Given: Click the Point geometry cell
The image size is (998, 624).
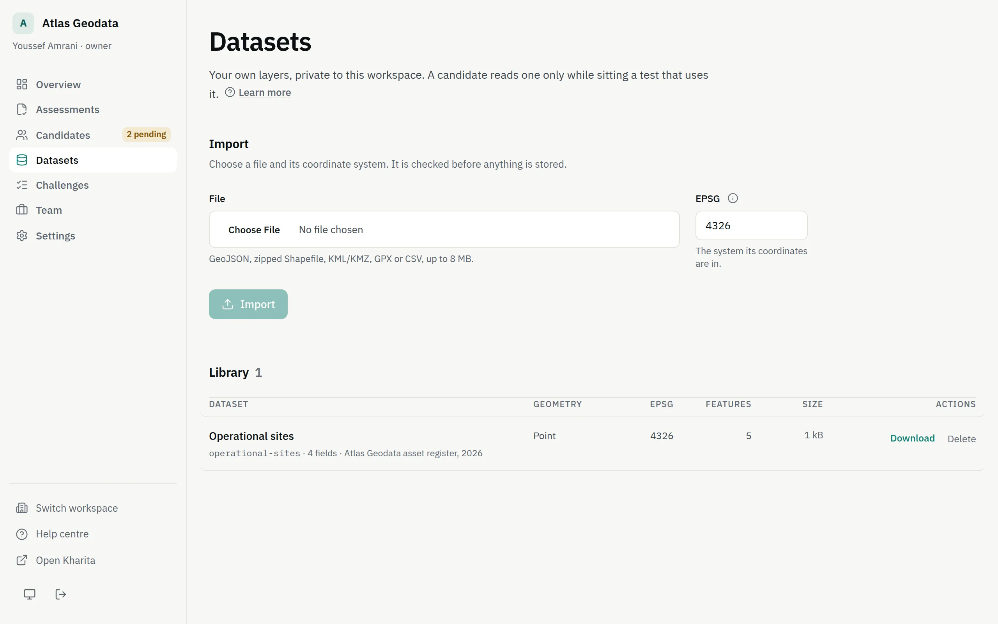Looking at the screenshot, I should (544, 436).
